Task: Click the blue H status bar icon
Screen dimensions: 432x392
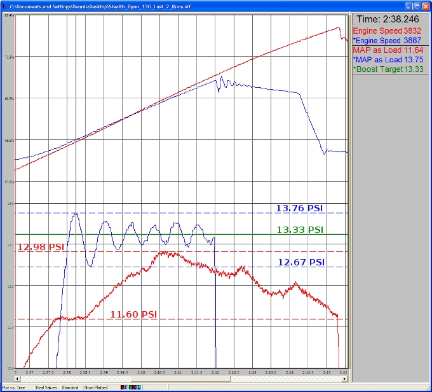Action: coord(126,388)
